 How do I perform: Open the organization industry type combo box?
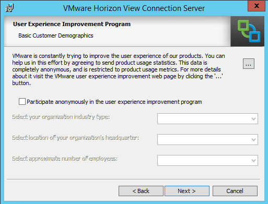click(207, 119)
